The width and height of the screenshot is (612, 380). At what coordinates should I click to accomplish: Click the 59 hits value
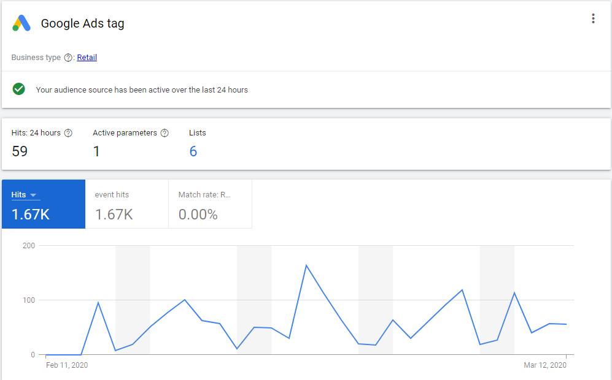click(x=20, y=151)
